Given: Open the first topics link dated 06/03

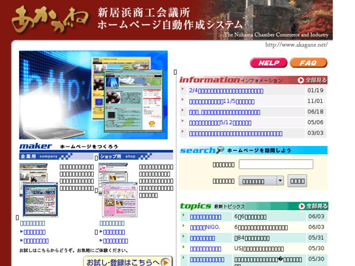Looking at the screenshot, I should click(206, 217).
